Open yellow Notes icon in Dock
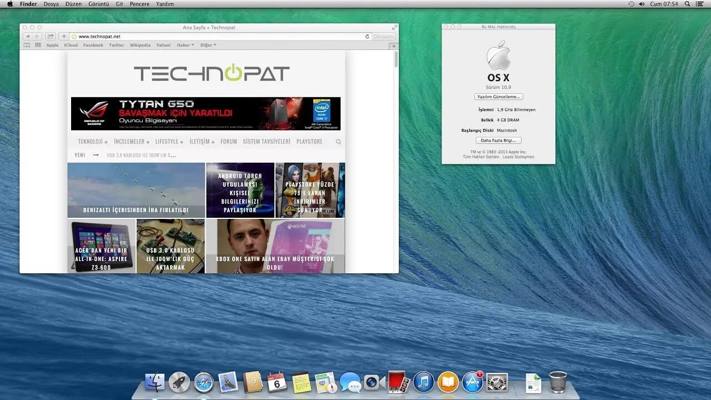This screenshot has height=400, width=711. point(302,382)
